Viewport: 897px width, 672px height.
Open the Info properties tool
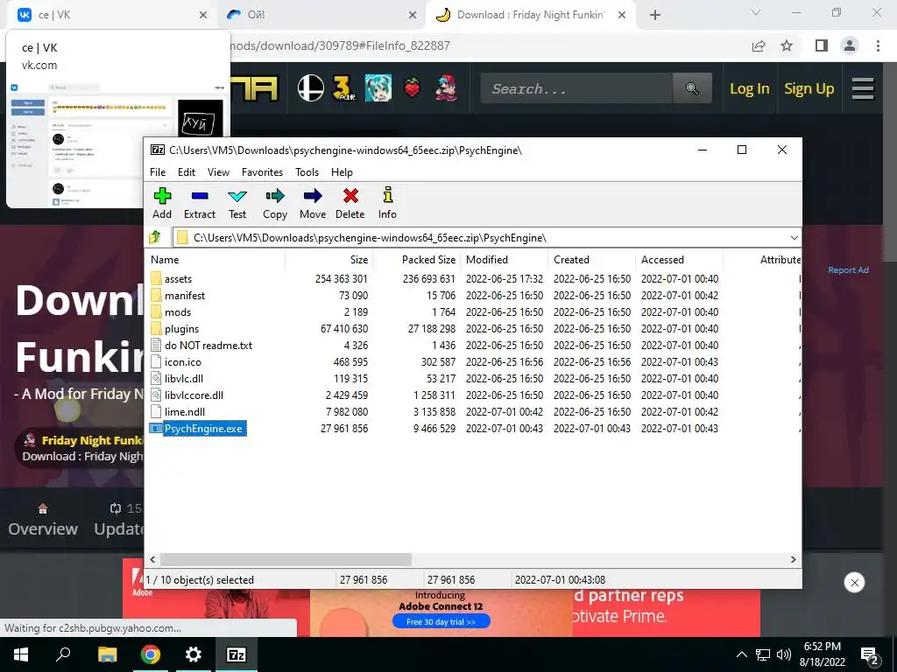coord(387,203)
